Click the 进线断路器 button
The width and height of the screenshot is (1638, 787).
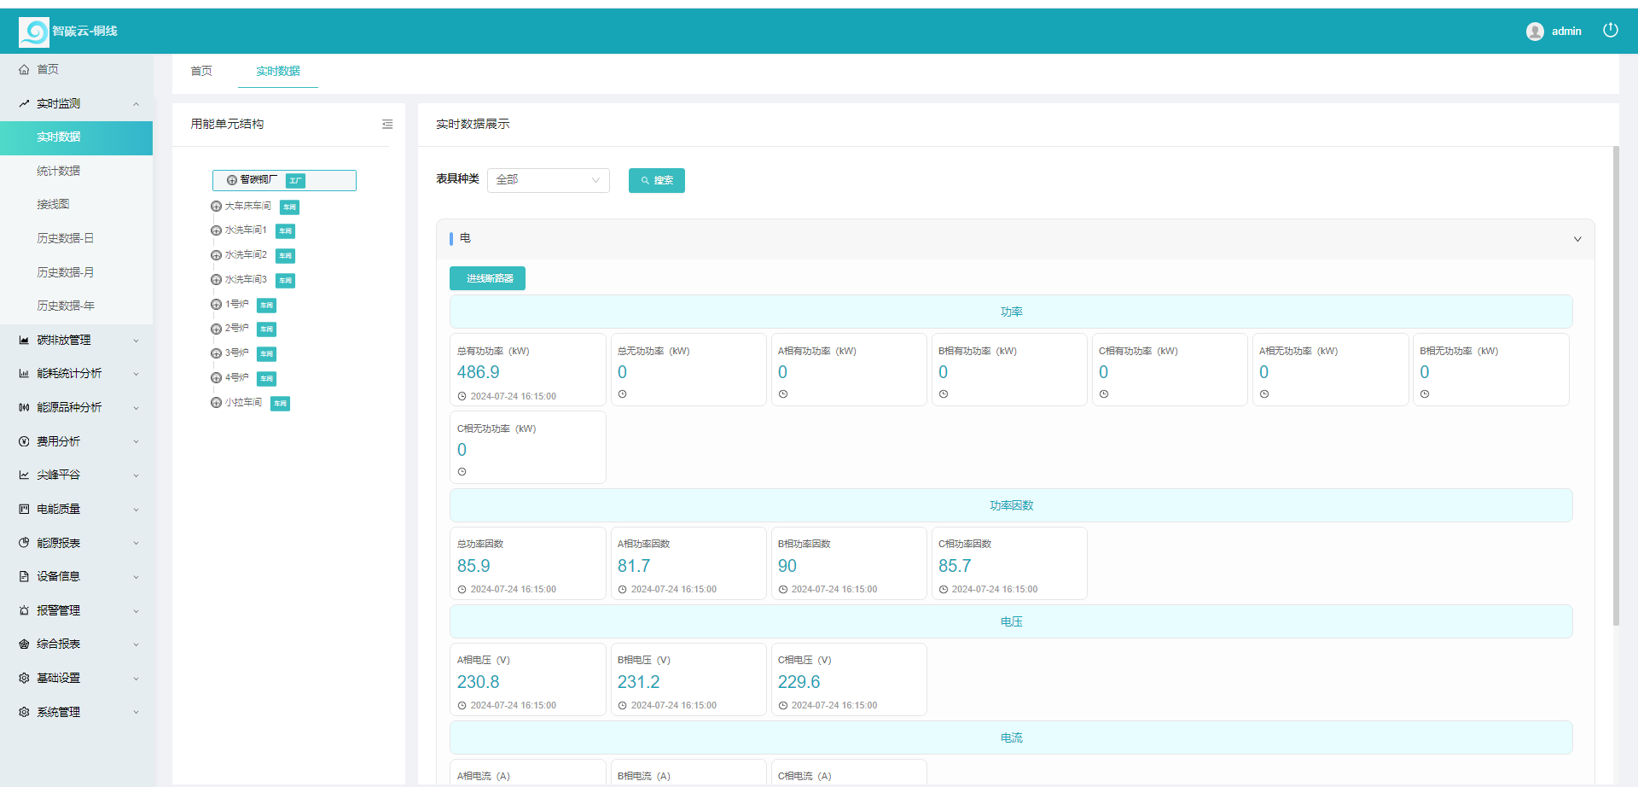487,277
